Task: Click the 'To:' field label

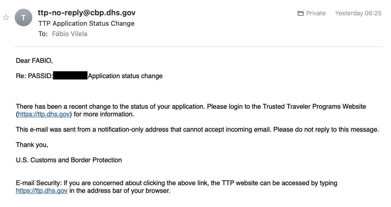Action: (x=43, y=34)
